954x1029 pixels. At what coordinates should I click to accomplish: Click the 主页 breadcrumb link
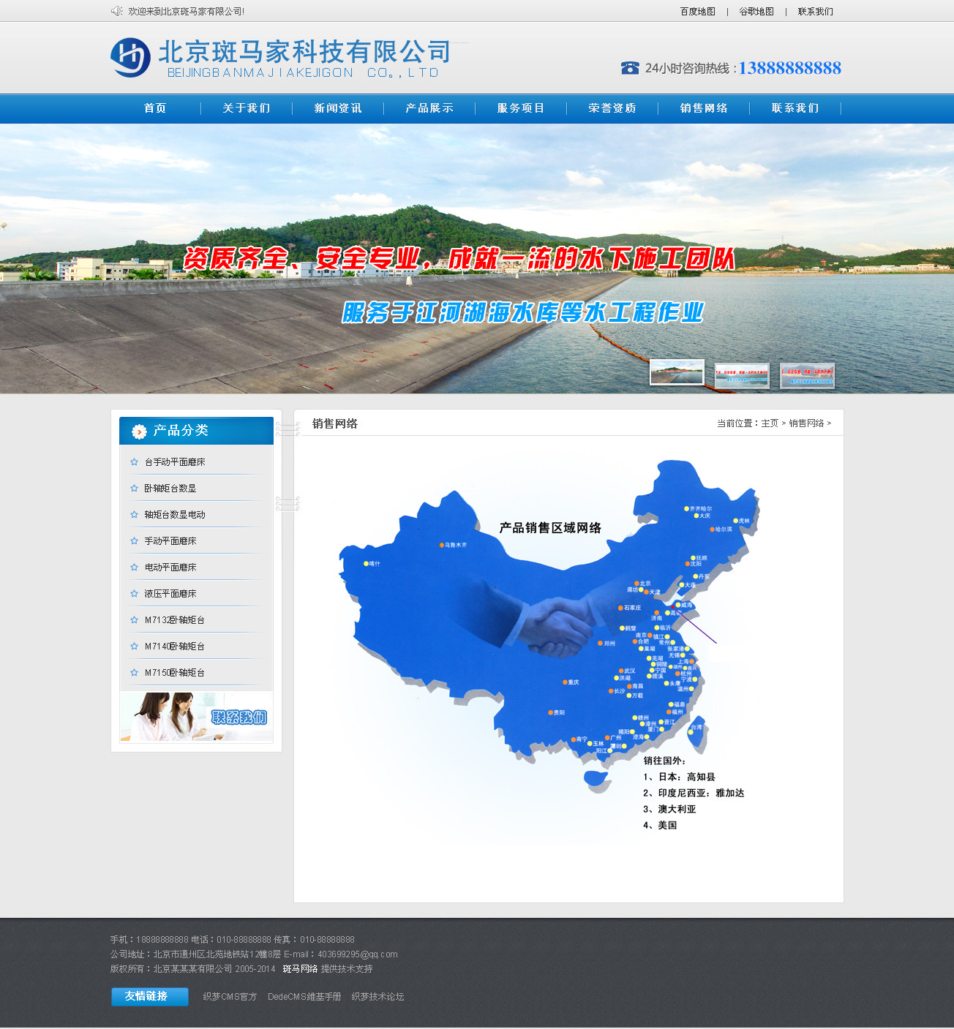[x=770, y=423]
